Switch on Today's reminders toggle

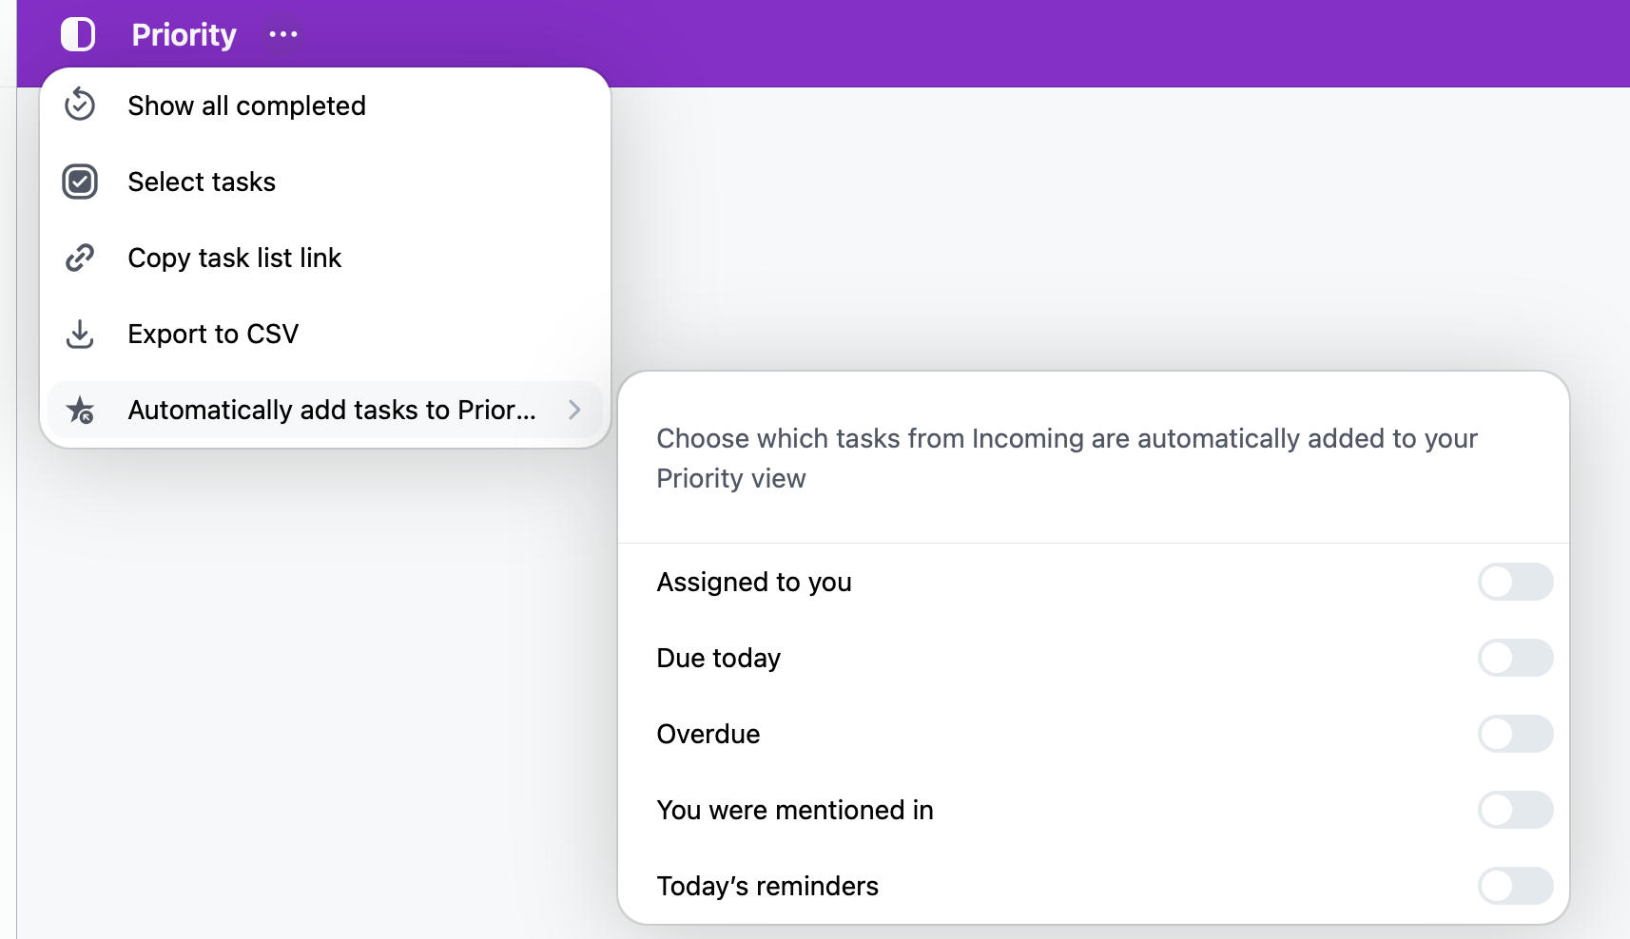click(x=1515, y=886)
